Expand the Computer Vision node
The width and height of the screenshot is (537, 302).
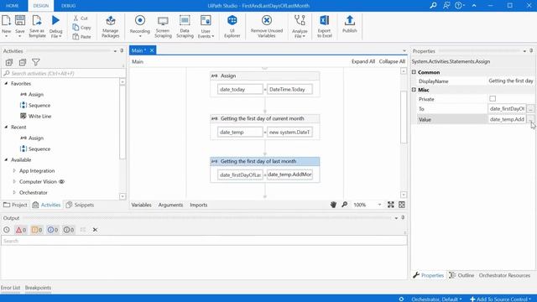14,181
